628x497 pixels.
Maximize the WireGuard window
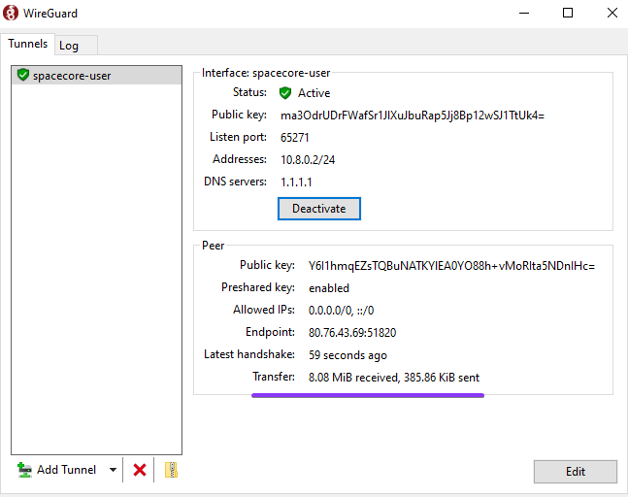568,14
